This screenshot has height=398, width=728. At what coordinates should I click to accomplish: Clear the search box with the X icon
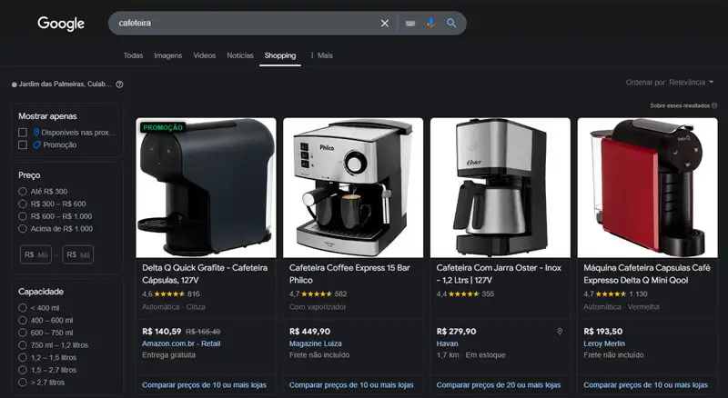tap(384, 24)
